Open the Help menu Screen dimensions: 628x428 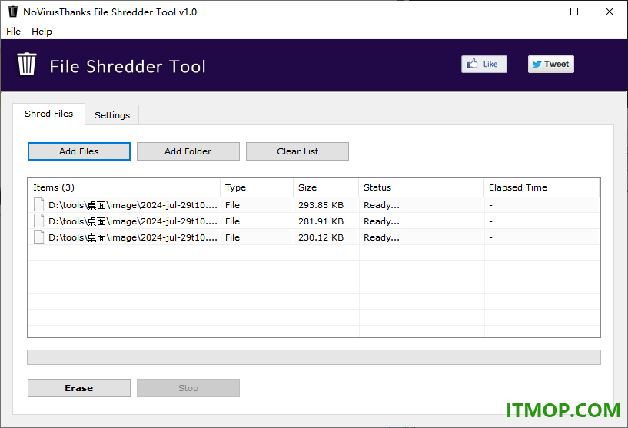pyautogui.click(x=42, y=32)
